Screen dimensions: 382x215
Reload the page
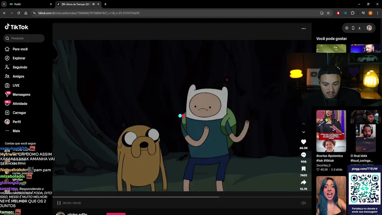[19, 13]
